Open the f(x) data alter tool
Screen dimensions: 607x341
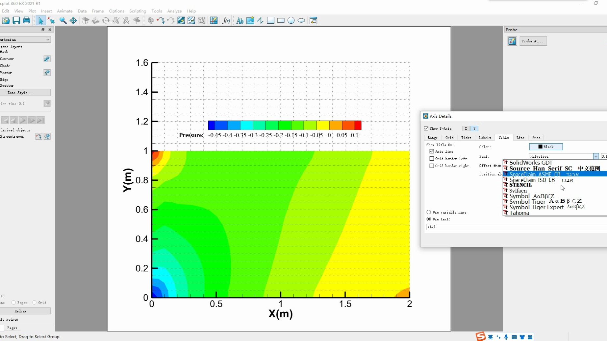click(226, 21)
